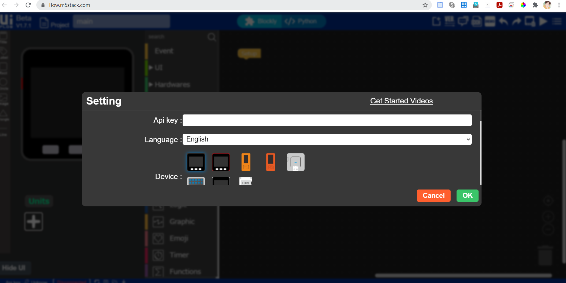Image resolution: width=566 pixels, height=283 pixels.
Task: Open Chrome's three-dot menu
Action: (x=559, y=5)
